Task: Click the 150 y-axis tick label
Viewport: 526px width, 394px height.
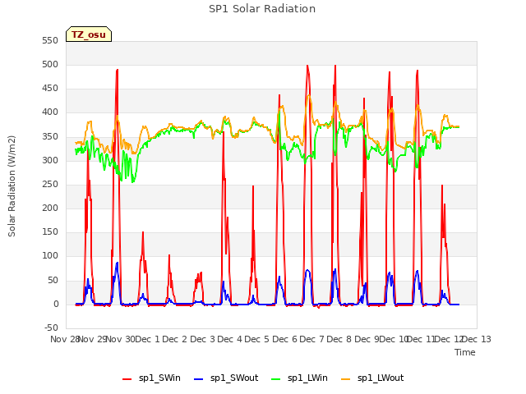Action: [50, 231]
